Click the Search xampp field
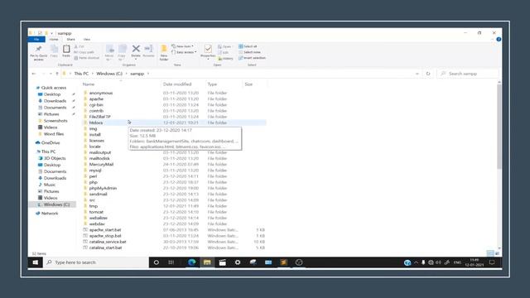 click(x=468, y=74)
